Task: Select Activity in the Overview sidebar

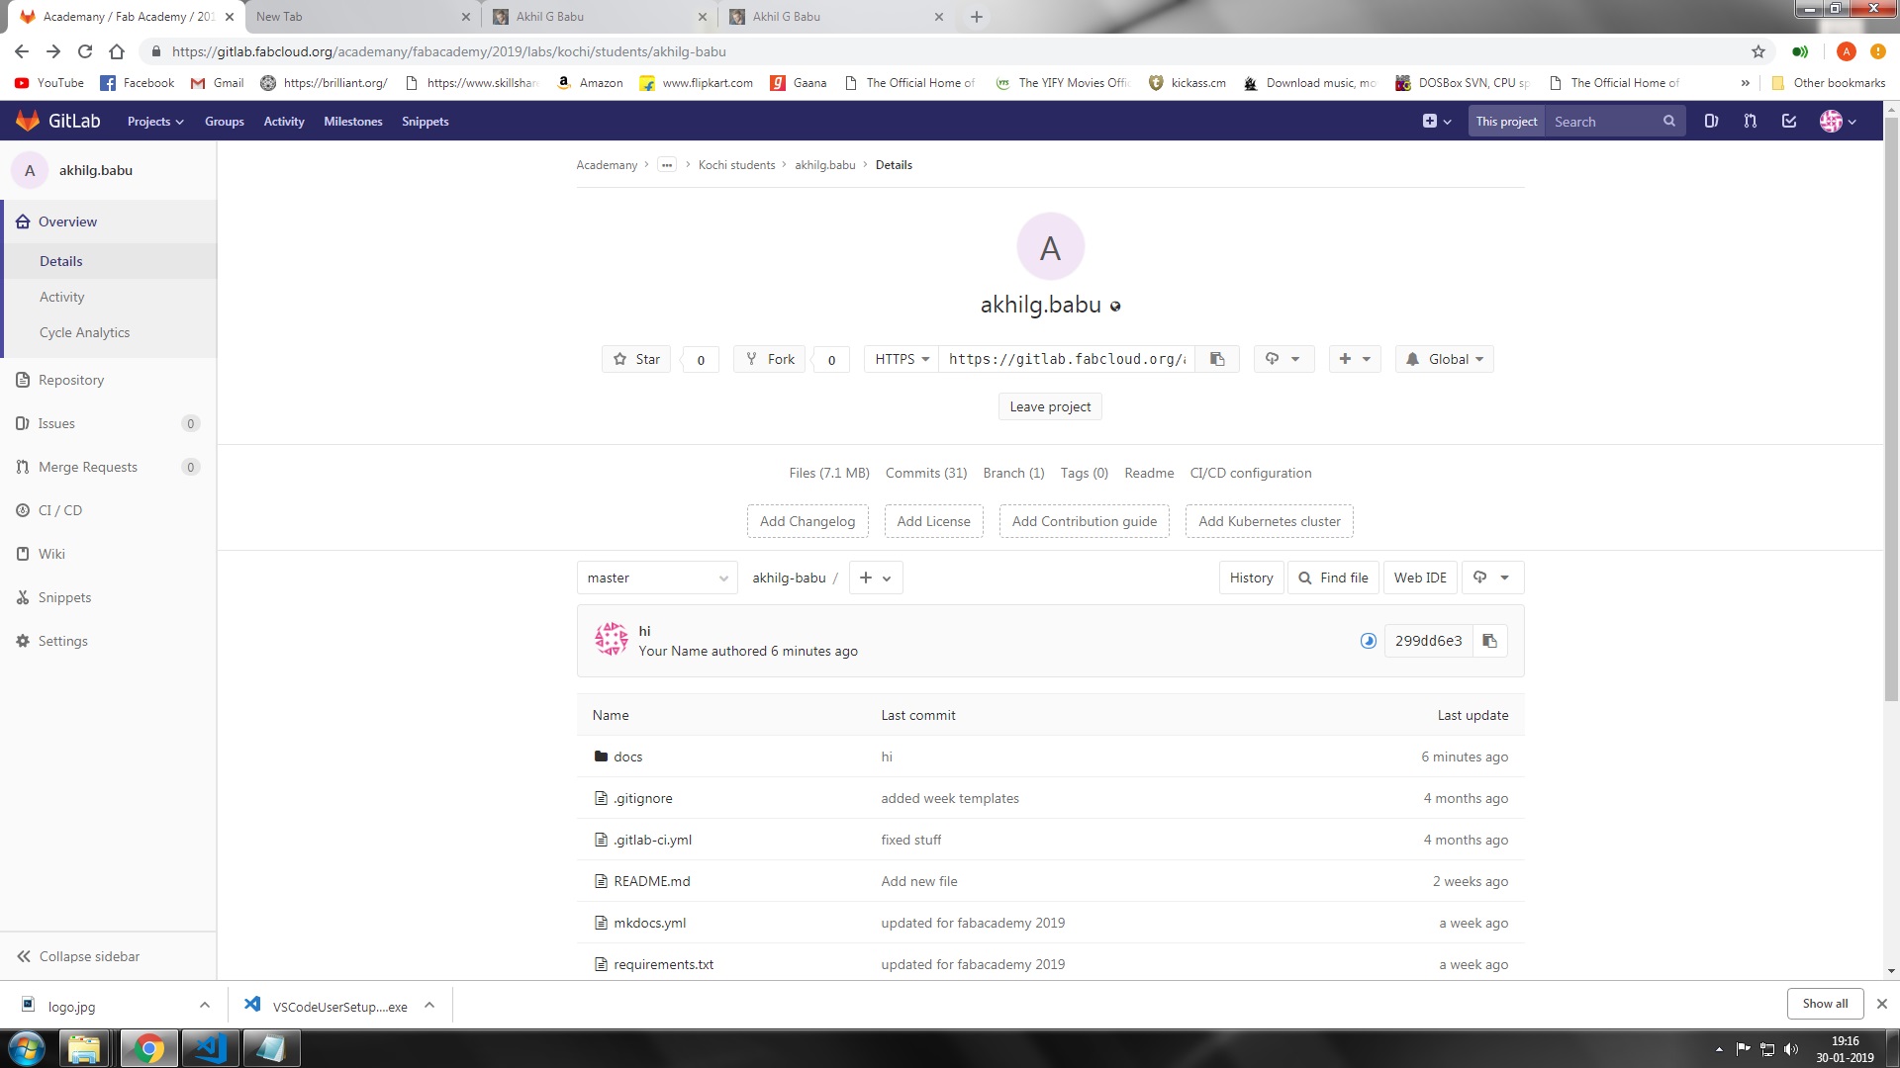Action: pyautogui.click(x=61, y=297)
